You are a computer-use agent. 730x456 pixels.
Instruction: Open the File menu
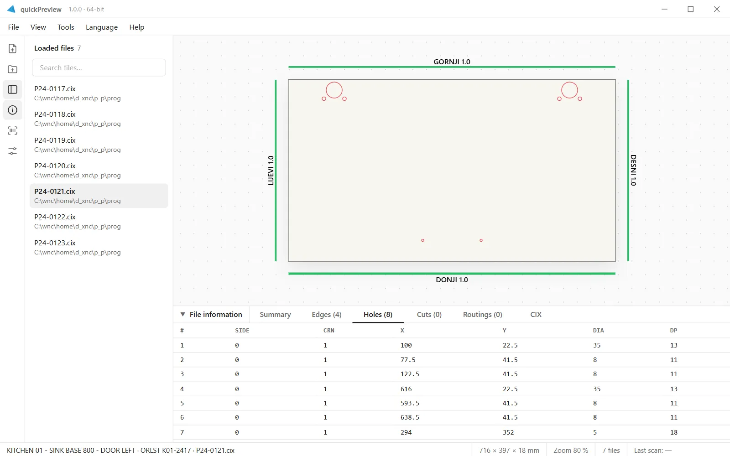tap(14, 27)
